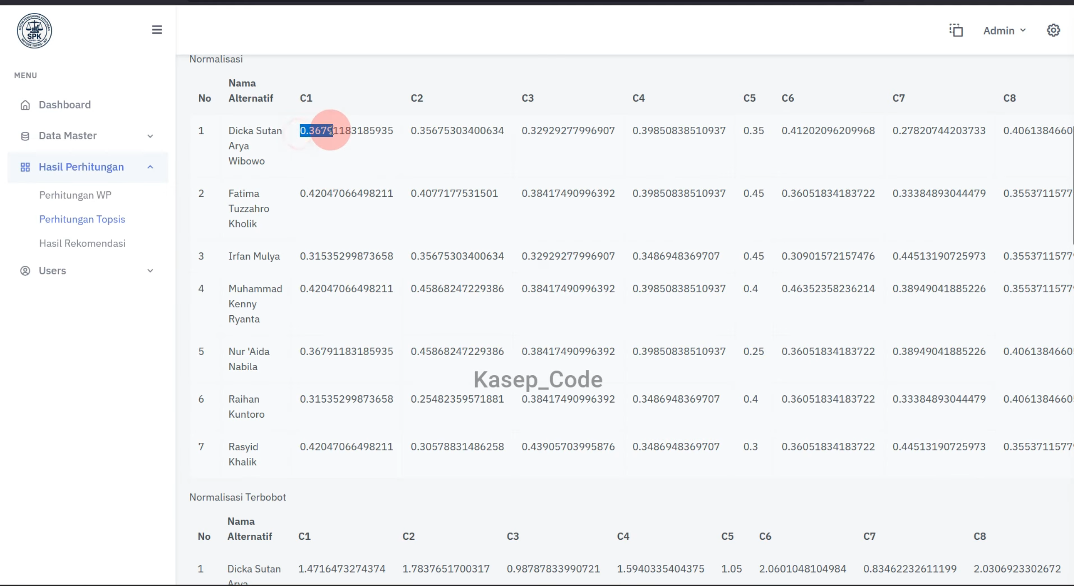
Task: Click the Hasil Perhitungan grid icon
Action: (25, 167)
